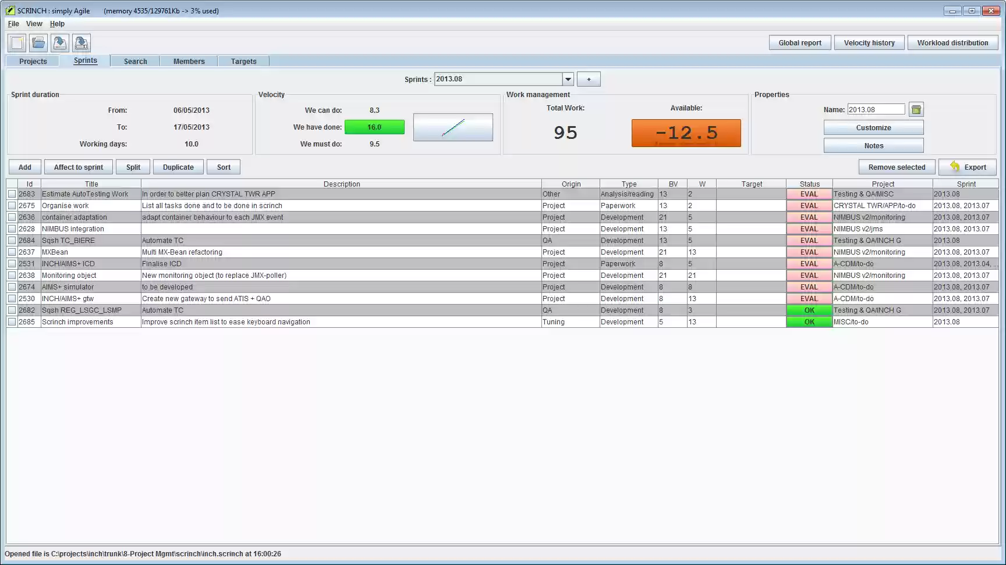Open the Sprints dropdown showing 2013.08

[568, 78]
